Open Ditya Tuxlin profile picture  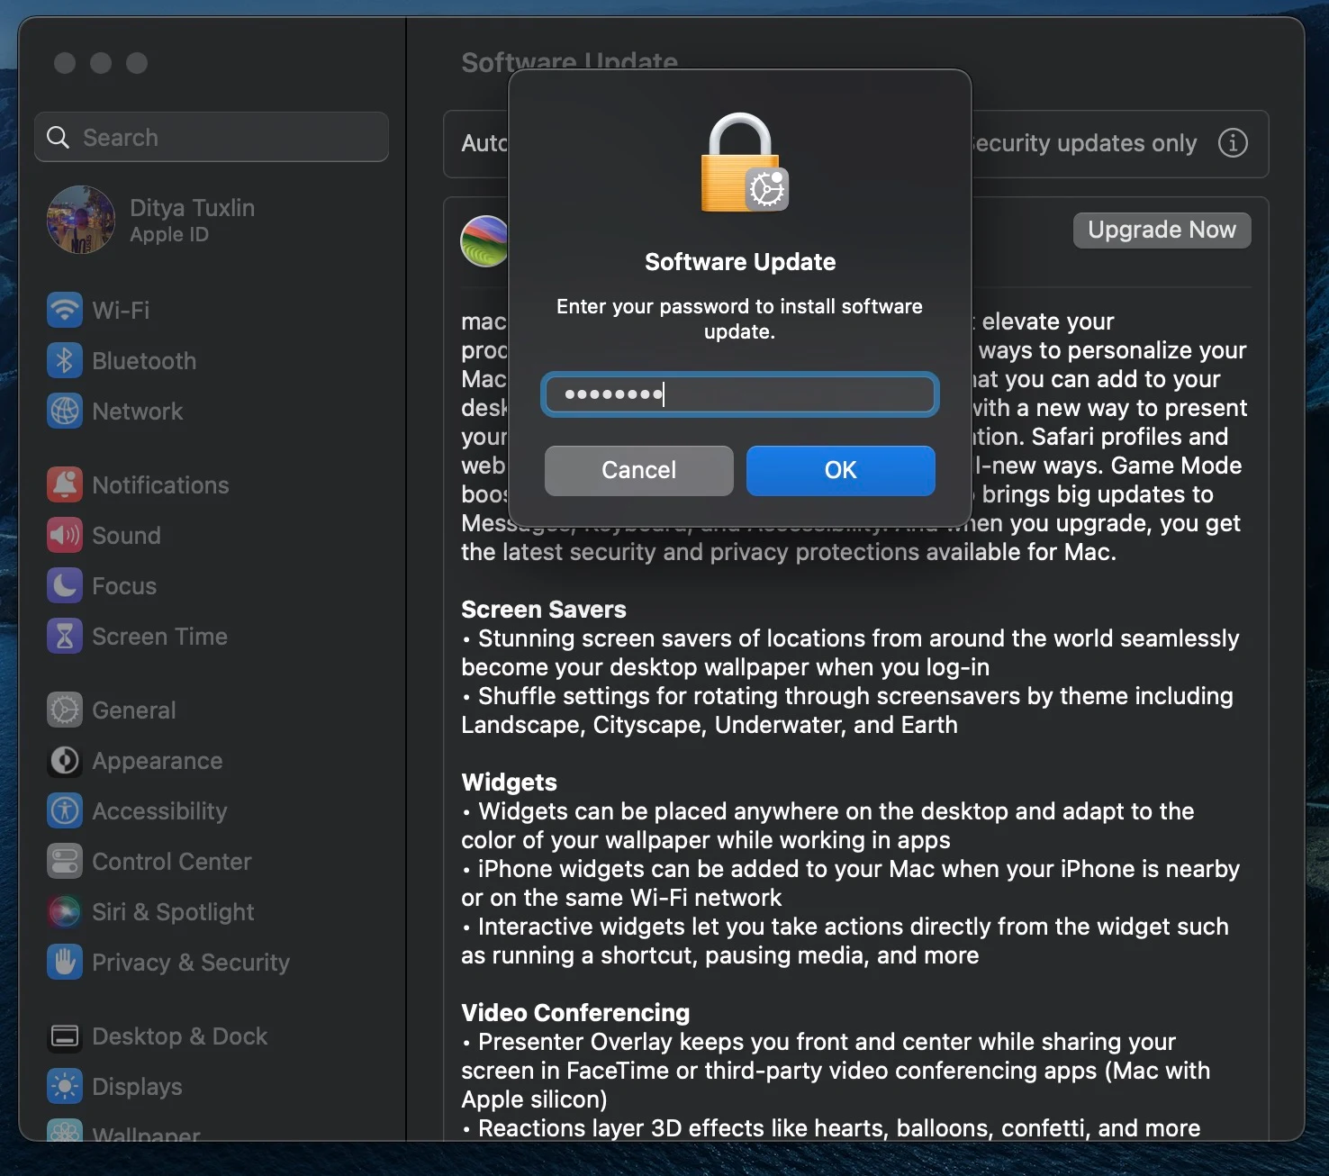[81, 220]
